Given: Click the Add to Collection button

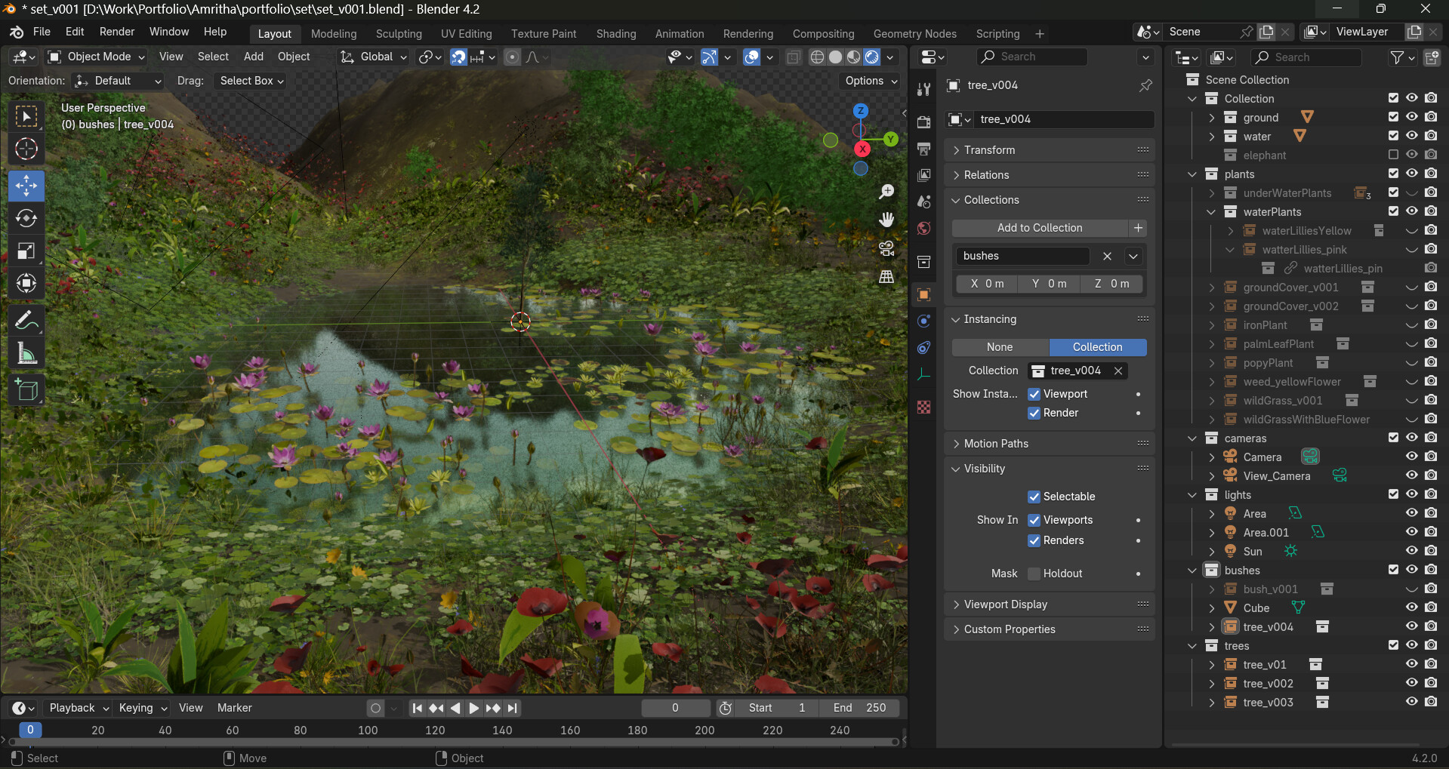Looking at the screenshot, I should 1039,227.
